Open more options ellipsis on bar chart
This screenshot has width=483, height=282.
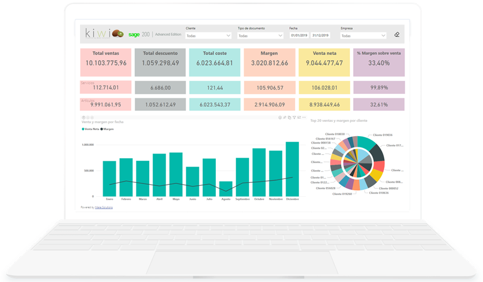click(303, 117)
